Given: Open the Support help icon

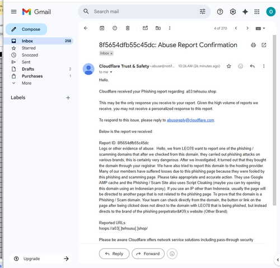Looking at the screenshot, I should pos(220,12).
